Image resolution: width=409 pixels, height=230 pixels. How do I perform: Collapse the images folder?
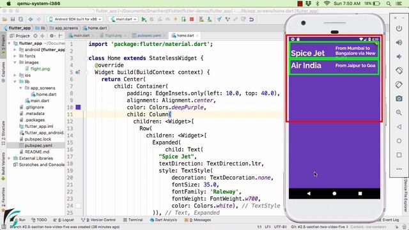tap(15, 63)
